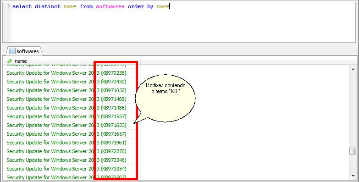The image size is (359, 182).
Task: Select row containing KB971468
Action: click(72, 99)
